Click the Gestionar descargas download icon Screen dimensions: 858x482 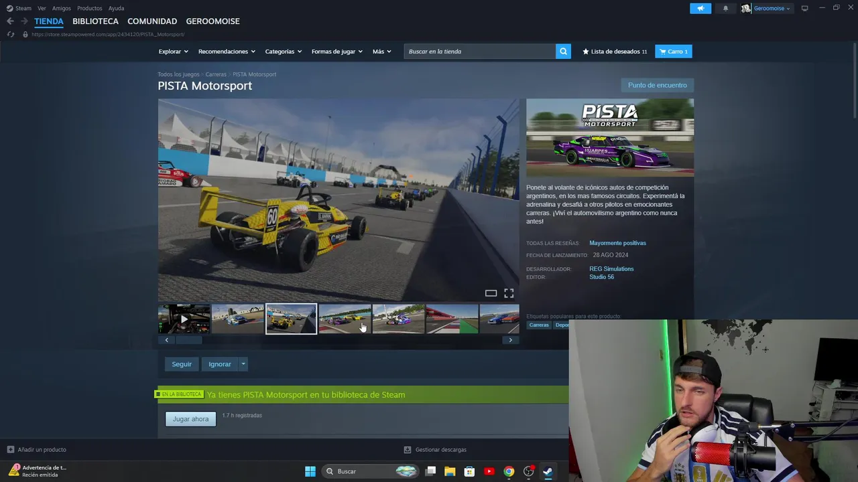[x=407, y=450]
